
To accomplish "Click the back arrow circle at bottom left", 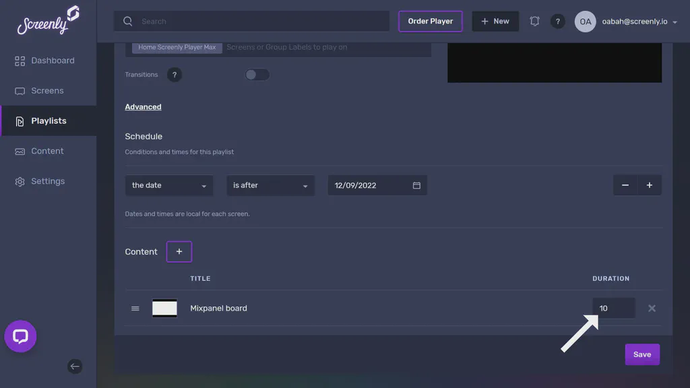I will tap(75, 366).
